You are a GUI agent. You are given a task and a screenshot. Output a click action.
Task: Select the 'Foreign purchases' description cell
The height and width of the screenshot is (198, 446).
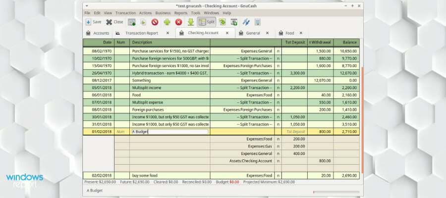170,110
